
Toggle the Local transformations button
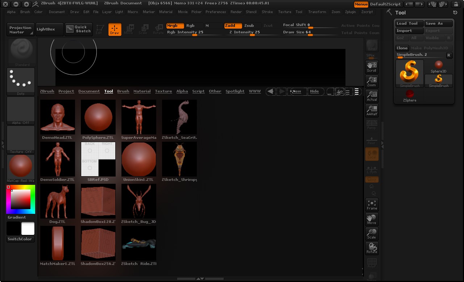(x=372, y=154)
